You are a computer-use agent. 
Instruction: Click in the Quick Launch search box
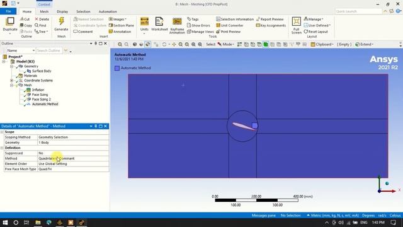tap(358, 11)
